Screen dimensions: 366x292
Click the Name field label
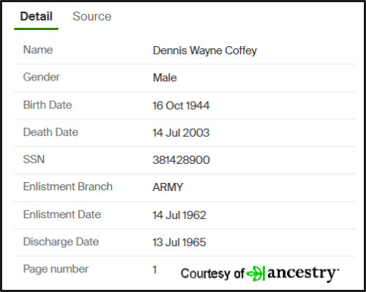pos(38,50)
